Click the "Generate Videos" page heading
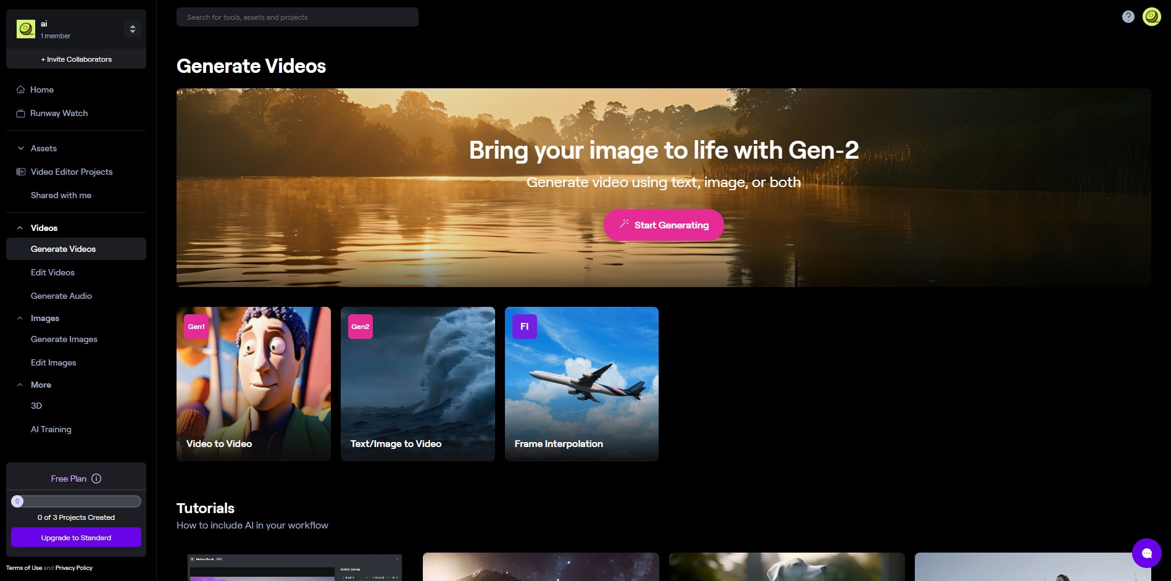Viewport: 1171px width, 581px height. tap(251, 66)
